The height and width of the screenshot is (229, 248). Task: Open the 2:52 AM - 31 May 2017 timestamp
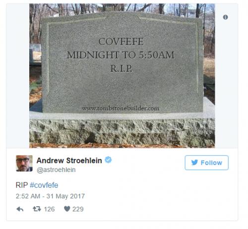(x=50, y=196)
